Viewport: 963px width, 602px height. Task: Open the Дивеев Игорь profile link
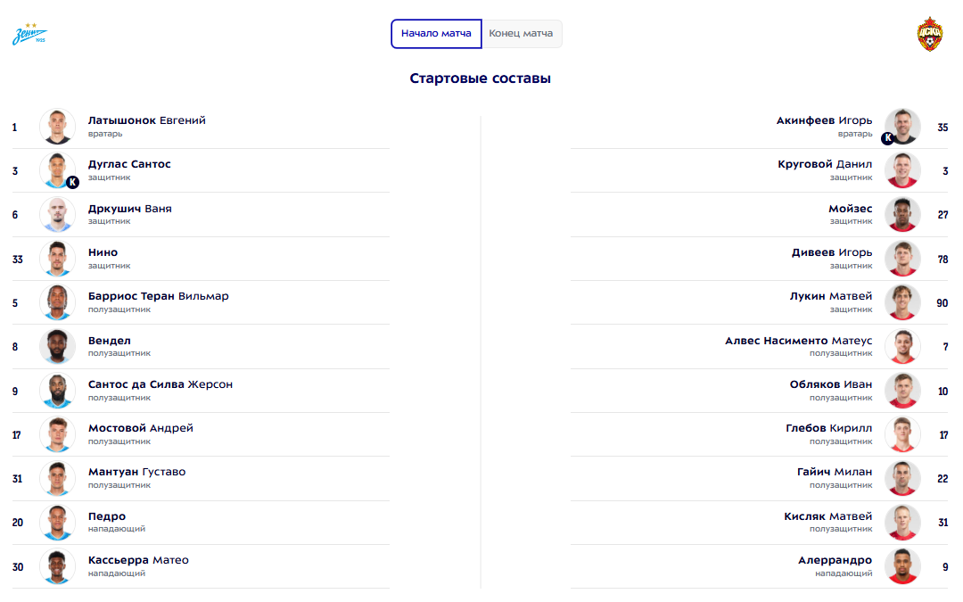[832, 252]
